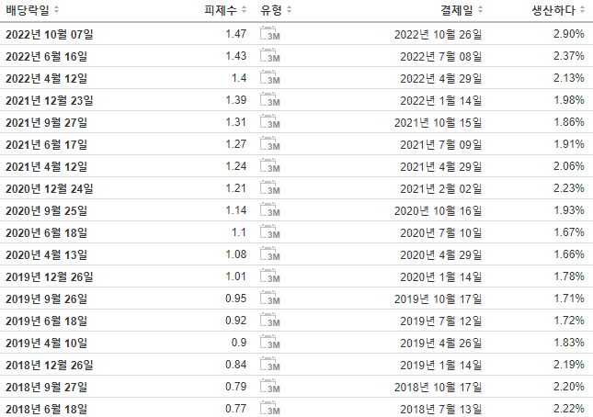Sort by 배당락일 column header
593x417 pixels.
32,10
